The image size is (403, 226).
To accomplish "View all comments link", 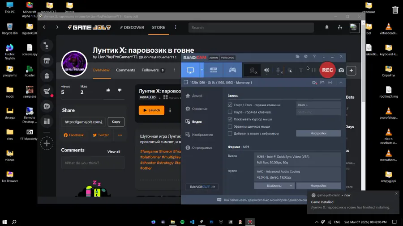I will 114,152.
